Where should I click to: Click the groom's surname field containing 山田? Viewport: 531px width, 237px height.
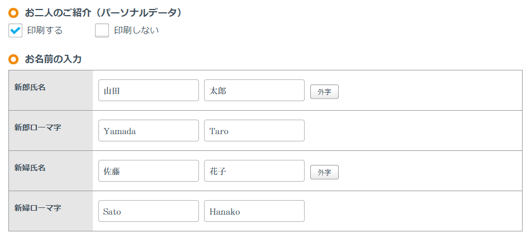click(x=148, y=91)
